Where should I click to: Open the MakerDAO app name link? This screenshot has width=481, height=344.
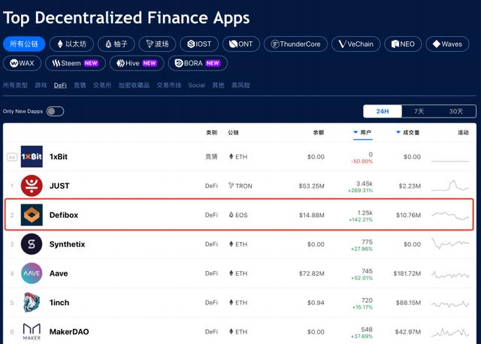pyautogui.click(x=69, y=331)
